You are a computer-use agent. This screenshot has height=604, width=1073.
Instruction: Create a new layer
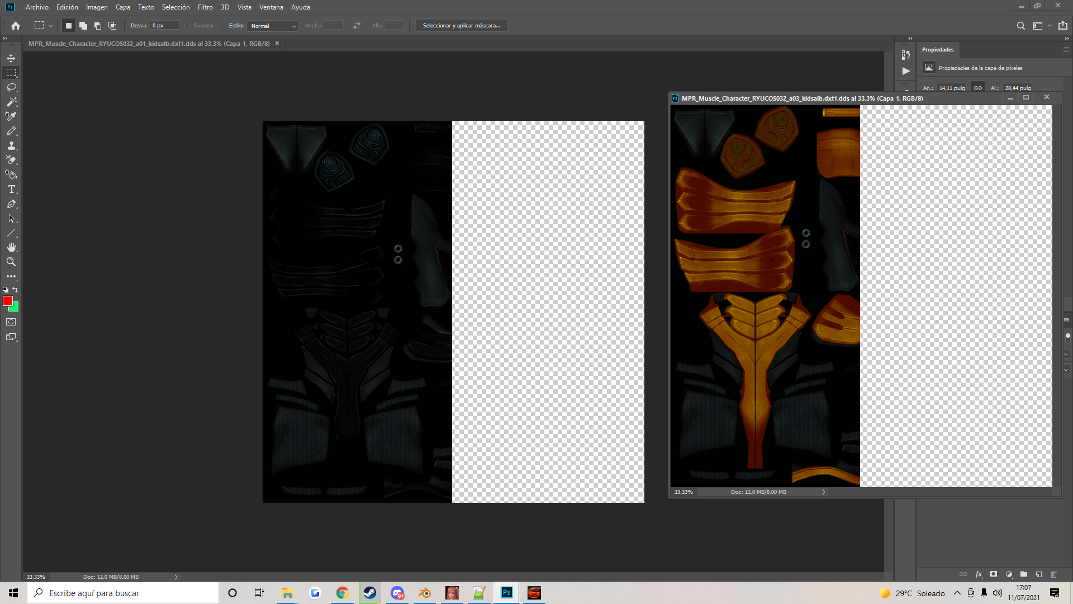(x=1039, y=574)
